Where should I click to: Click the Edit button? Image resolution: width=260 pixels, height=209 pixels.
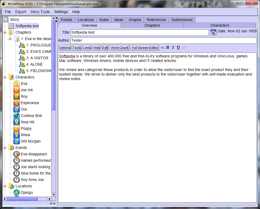click(105, 48)
